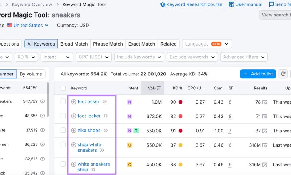
Task: Click the double-arrow icon after shop white sneakers
Action: [102, 150]
